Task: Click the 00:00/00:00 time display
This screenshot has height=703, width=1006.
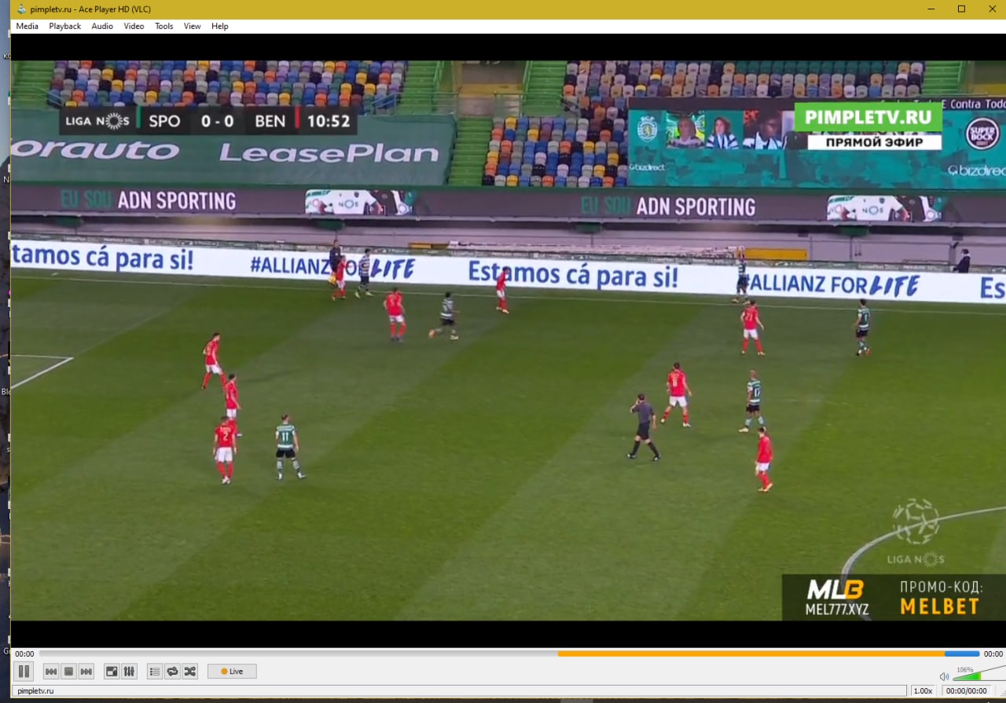Action: point(966,691)
